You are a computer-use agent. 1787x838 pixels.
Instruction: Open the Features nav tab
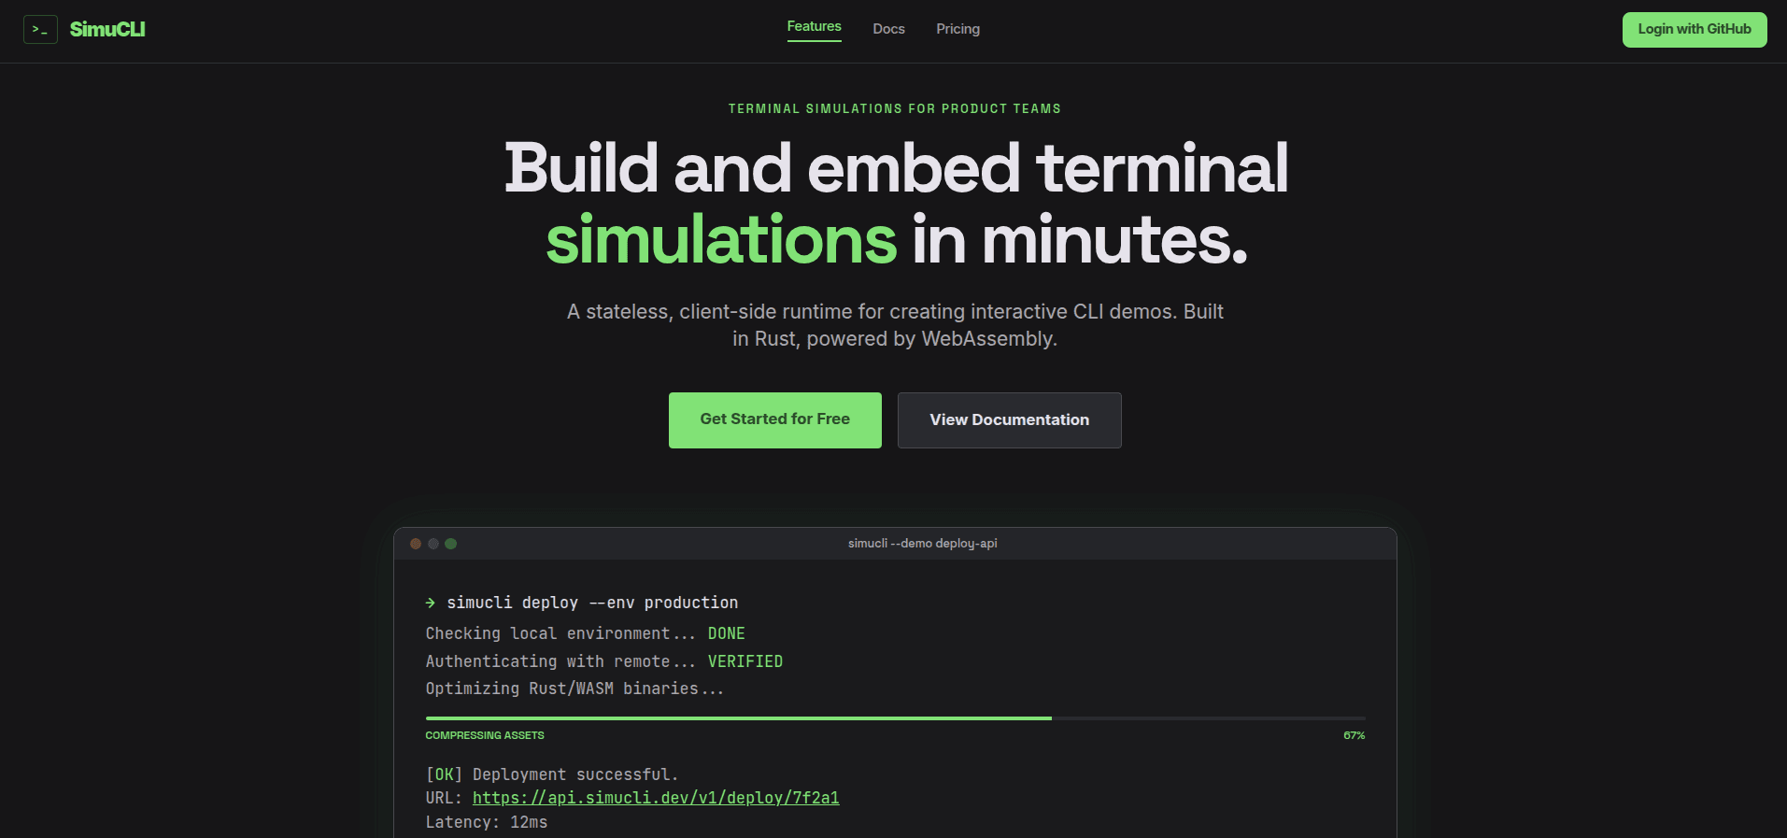pos(814,27)
